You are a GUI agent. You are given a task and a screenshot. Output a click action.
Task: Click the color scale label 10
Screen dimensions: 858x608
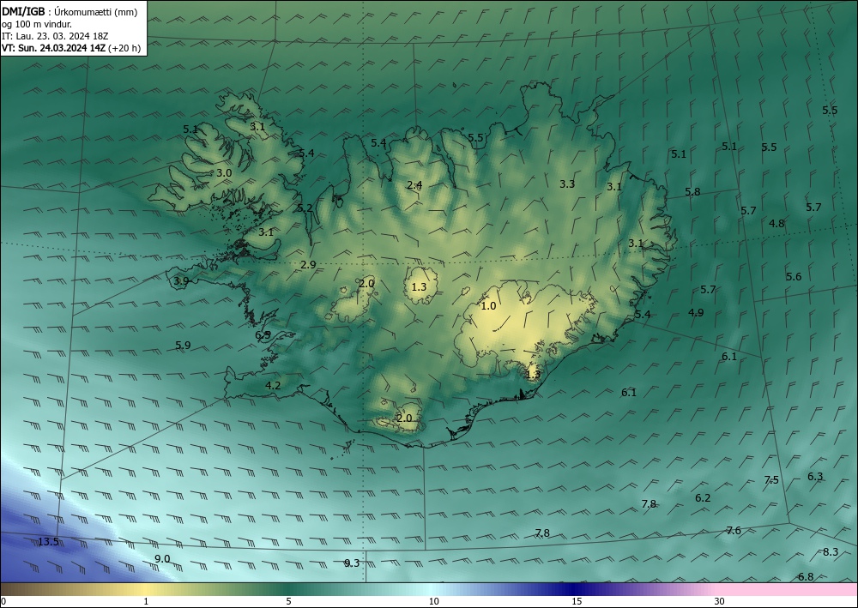click(433, 601)
